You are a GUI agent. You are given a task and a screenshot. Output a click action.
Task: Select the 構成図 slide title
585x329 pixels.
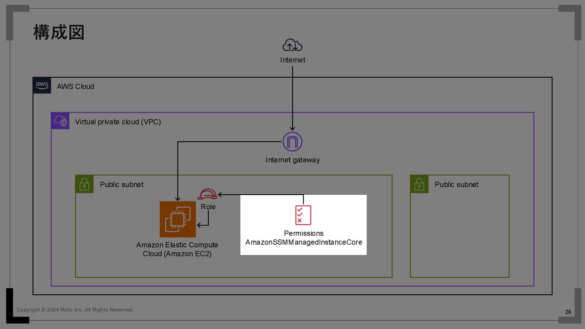pyautogui.click(x=59, y=32)
